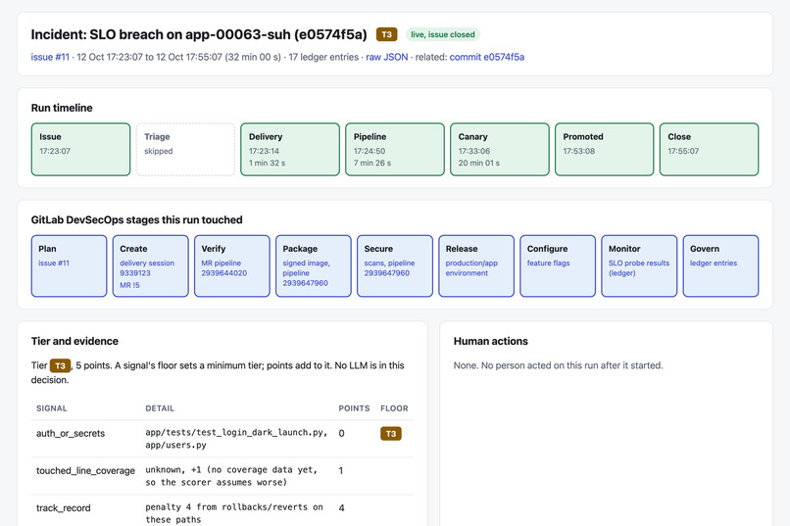Click the Release stage card title
Viewport: 790px width, 526px height.
[x=462, y=249]
